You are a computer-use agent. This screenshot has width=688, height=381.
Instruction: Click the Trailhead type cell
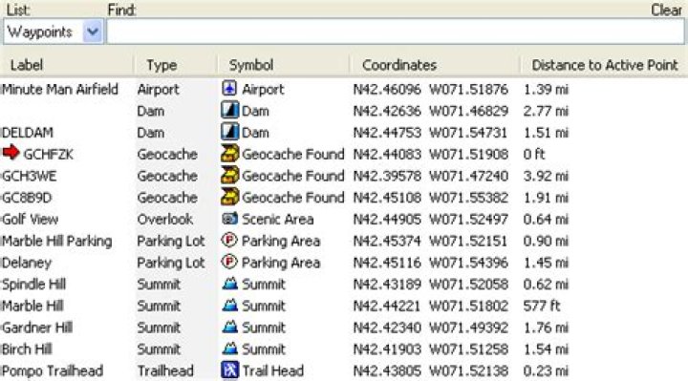(x=165, y=370)
